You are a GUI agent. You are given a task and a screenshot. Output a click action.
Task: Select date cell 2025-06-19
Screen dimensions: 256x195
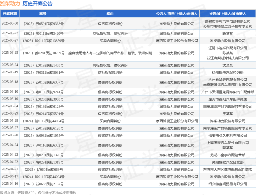[10, 72]
